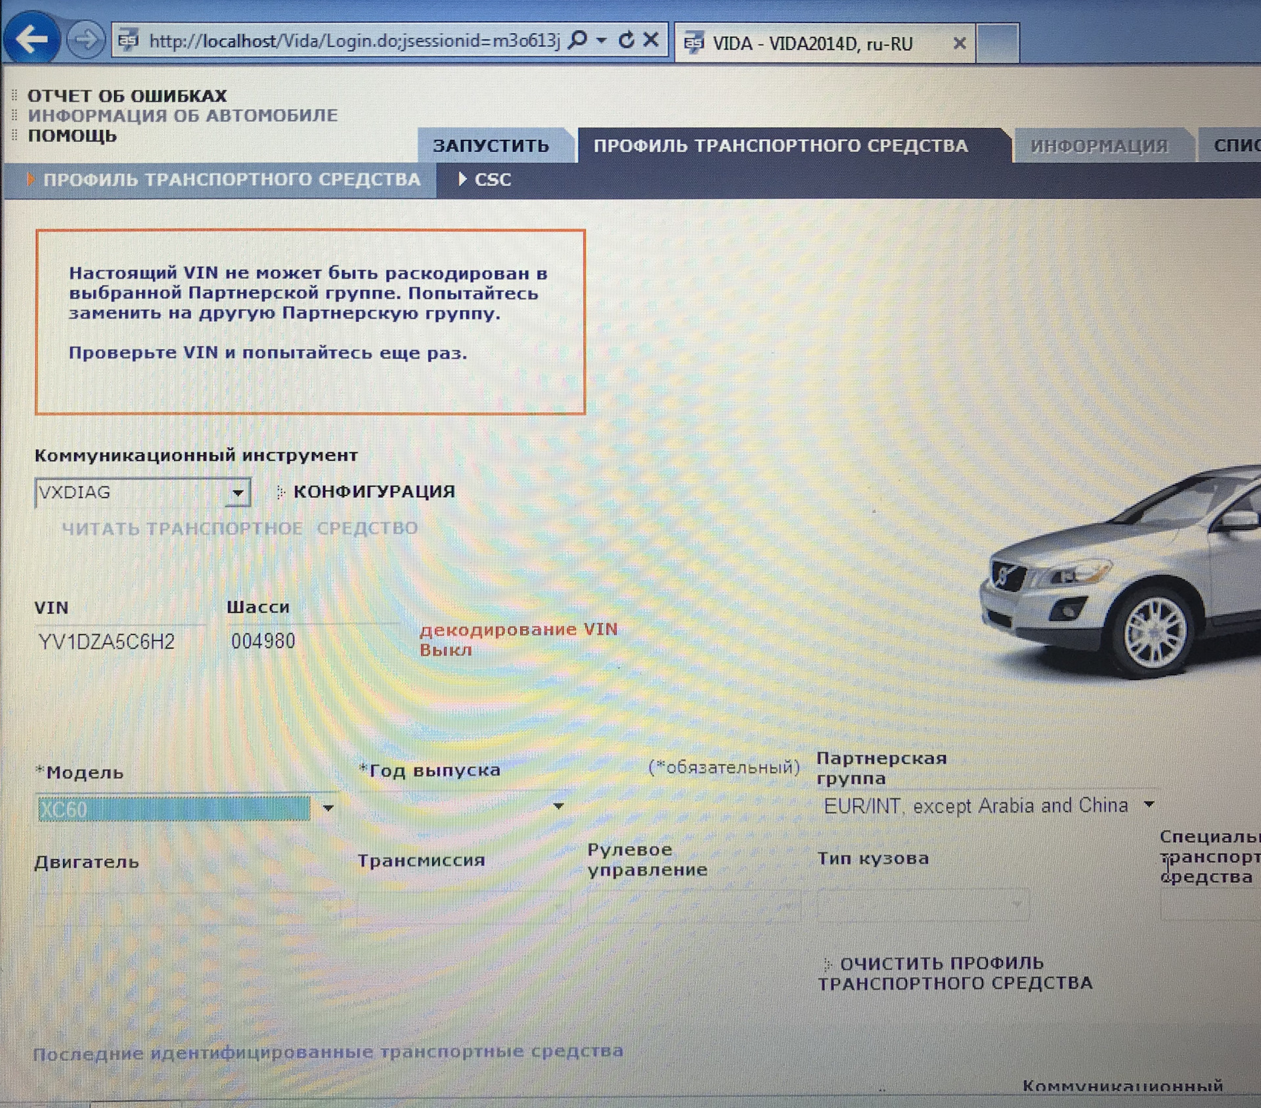Expand the Партнерская группа EUR/INT dropdown
This screenshot has width=1261, height=1108.
(x=1149, y=805)
